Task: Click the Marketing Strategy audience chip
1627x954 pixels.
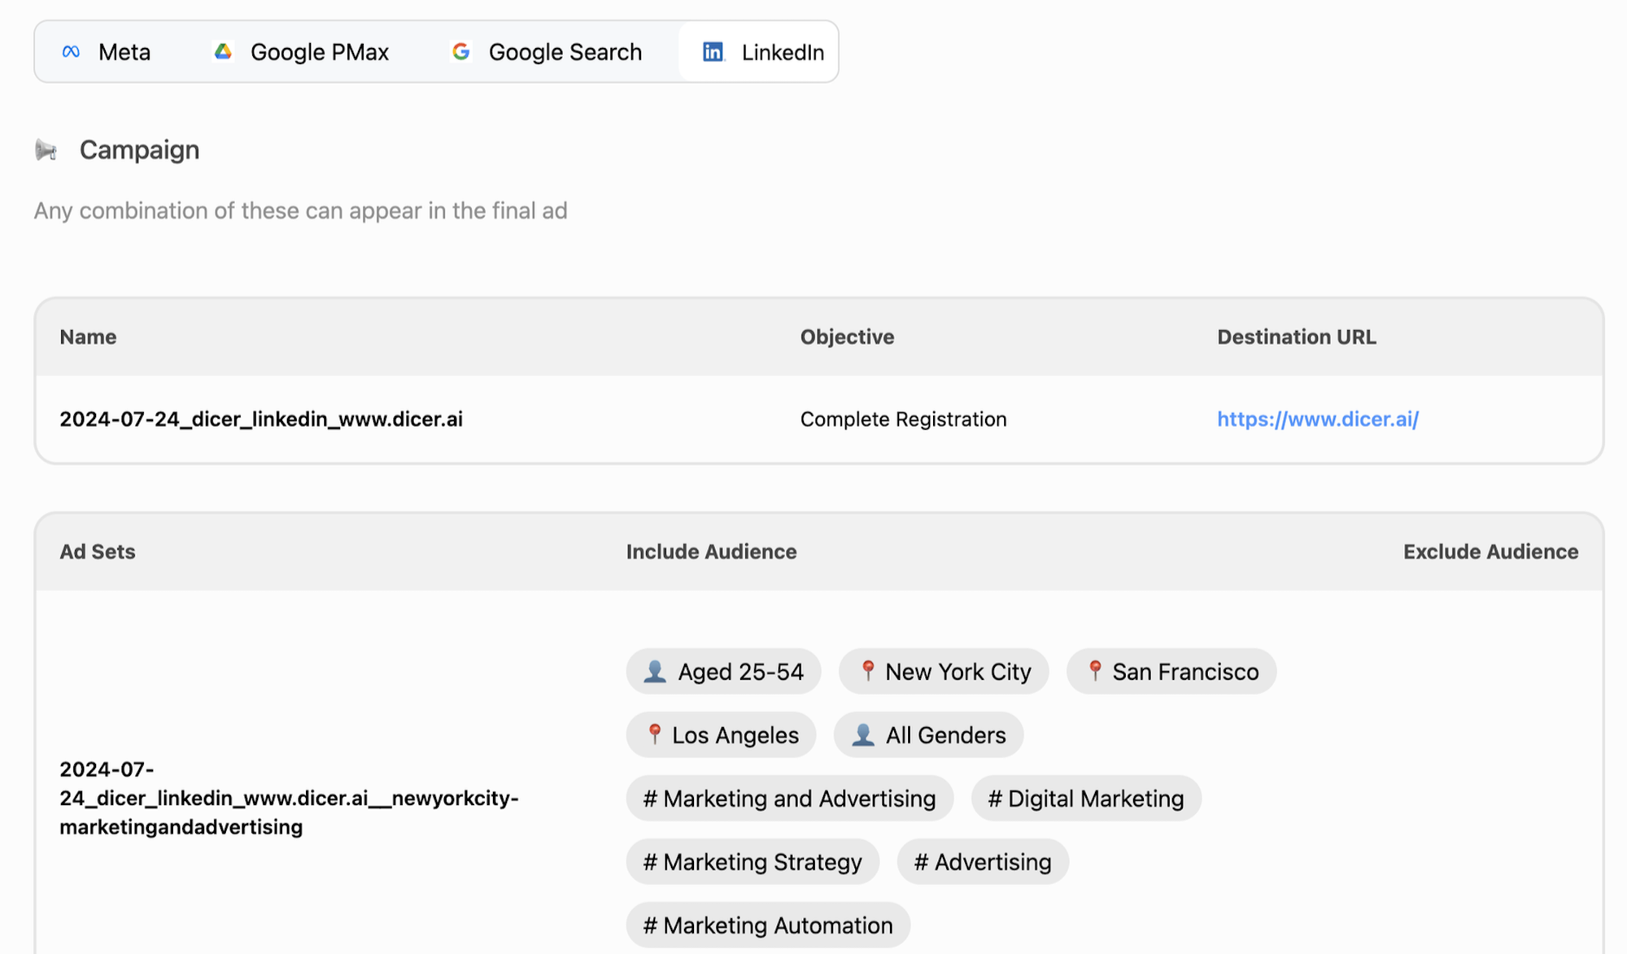Action: click(x=752, y=862)
